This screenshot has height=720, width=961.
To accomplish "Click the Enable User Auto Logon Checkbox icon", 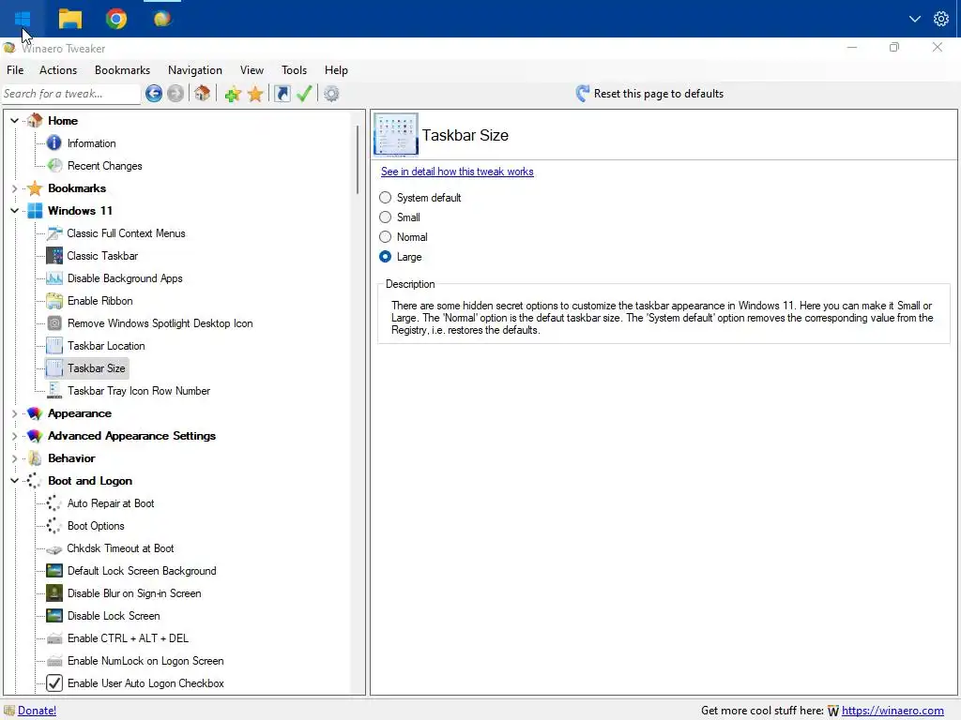I will tap(54, 683).
